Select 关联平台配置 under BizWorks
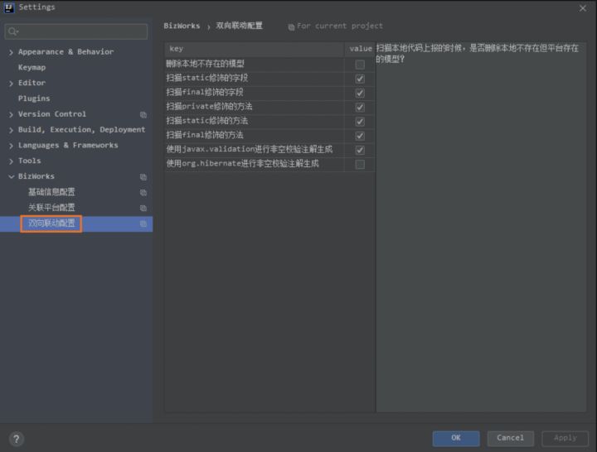 click(51, 208)
